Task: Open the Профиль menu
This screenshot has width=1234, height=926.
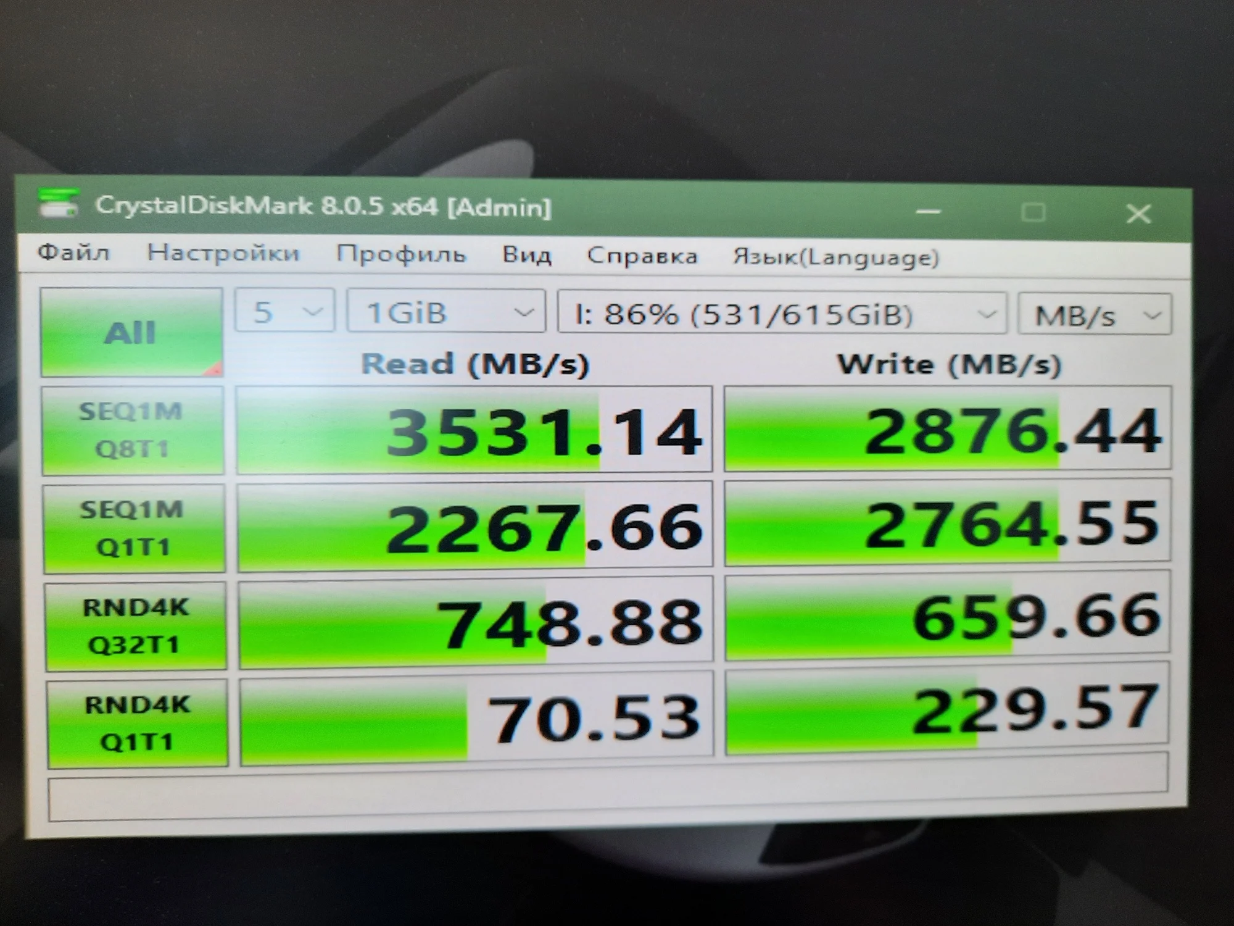Action: coord(400,254)
